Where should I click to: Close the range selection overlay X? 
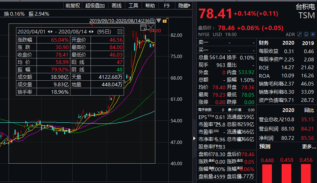[151, 27]
